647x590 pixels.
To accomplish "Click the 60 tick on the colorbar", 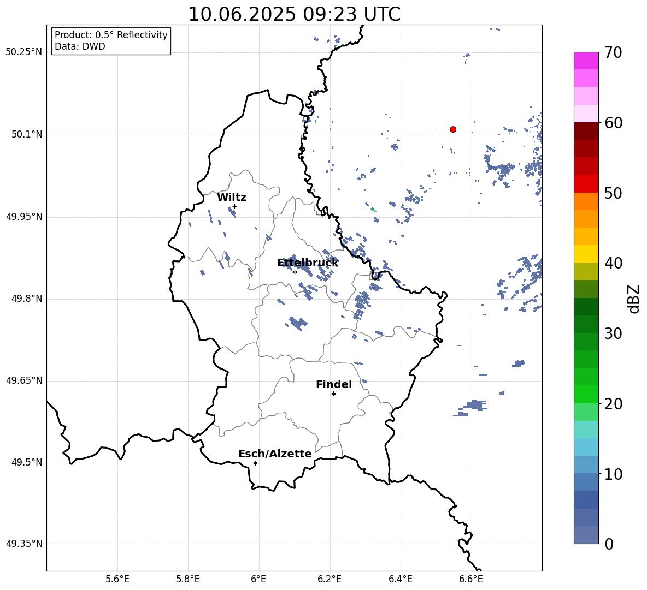I will coord(613,123).
